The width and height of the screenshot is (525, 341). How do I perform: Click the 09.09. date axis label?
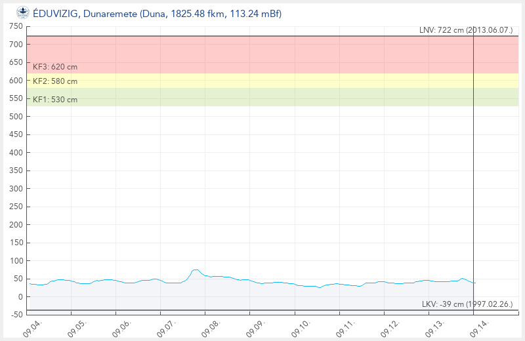point(256,329)
